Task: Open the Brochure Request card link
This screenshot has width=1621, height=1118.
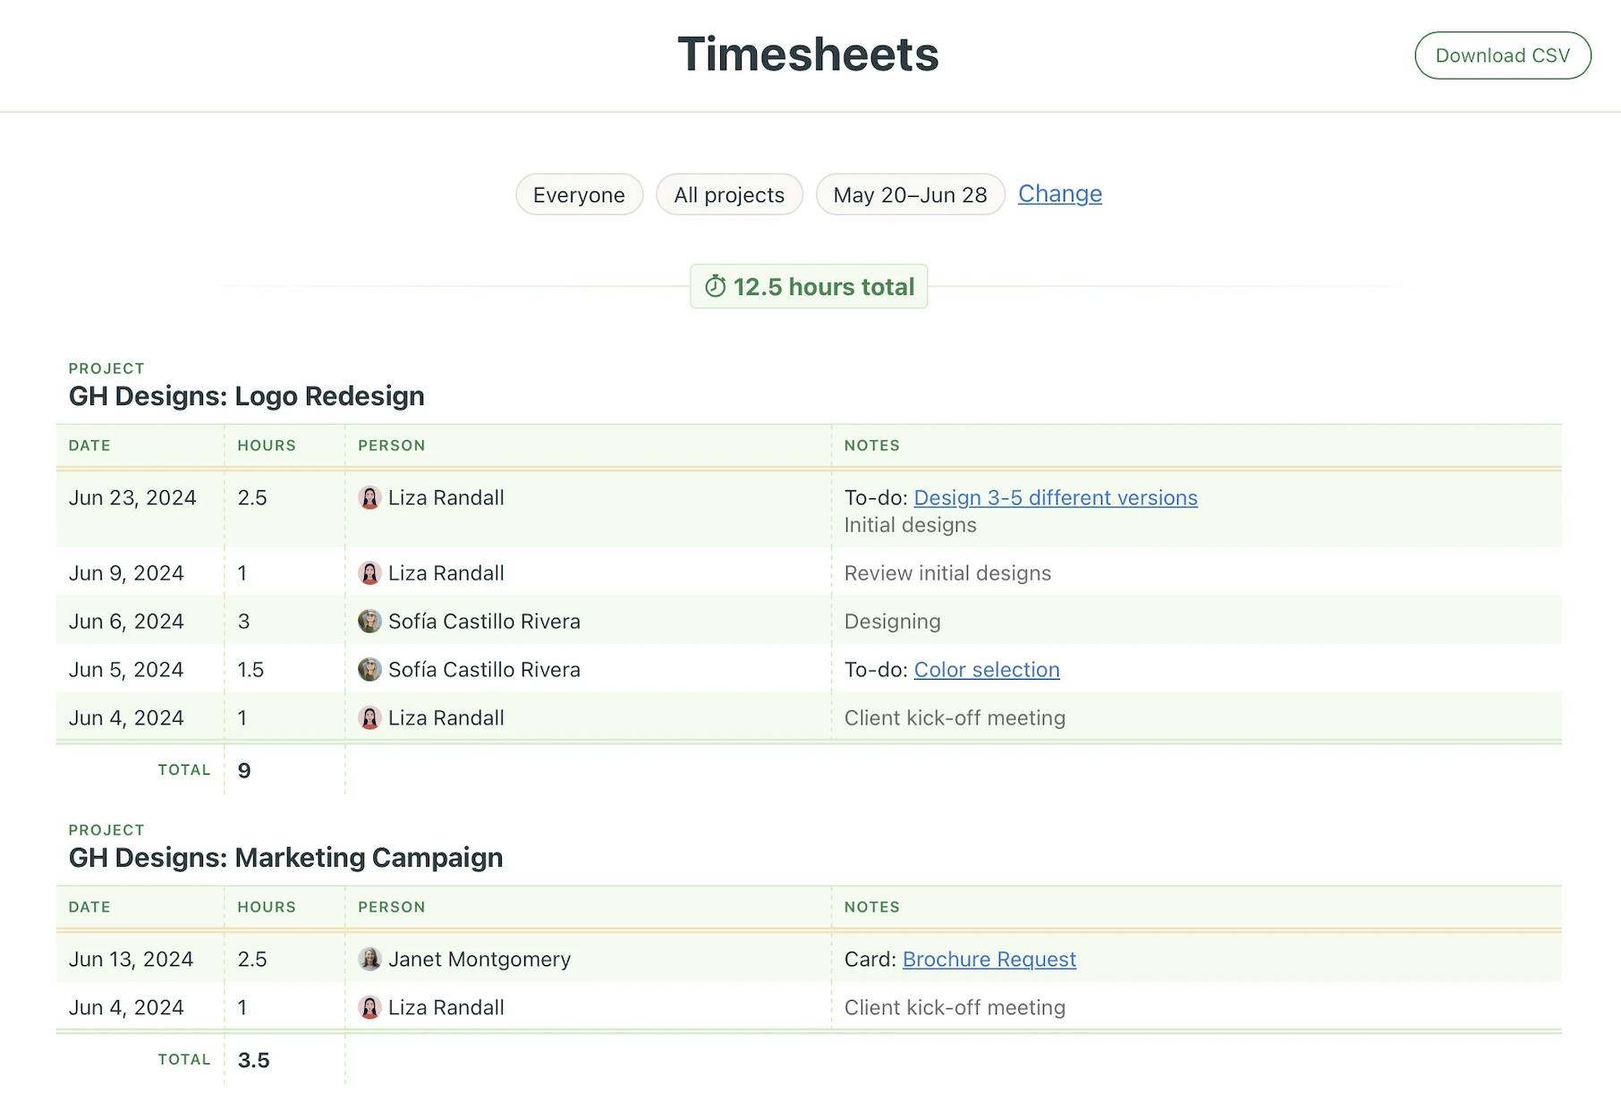Action: [x=989, y=959]
